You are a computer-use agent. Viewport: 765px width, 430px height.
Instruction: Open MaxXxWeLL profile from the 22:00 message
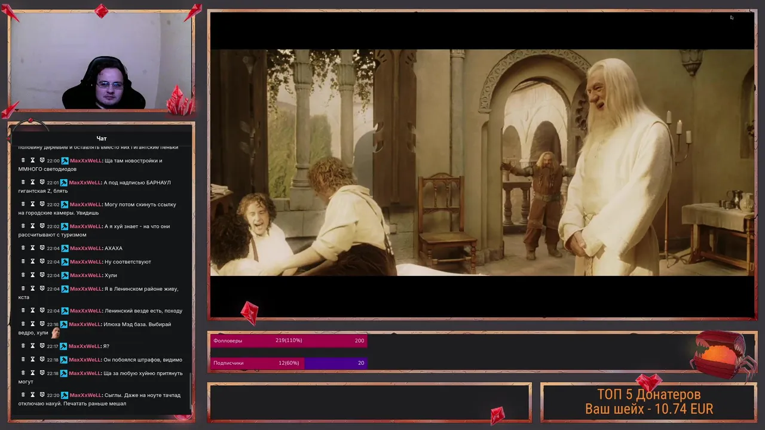pyautogui.click(x=85, y=161)
